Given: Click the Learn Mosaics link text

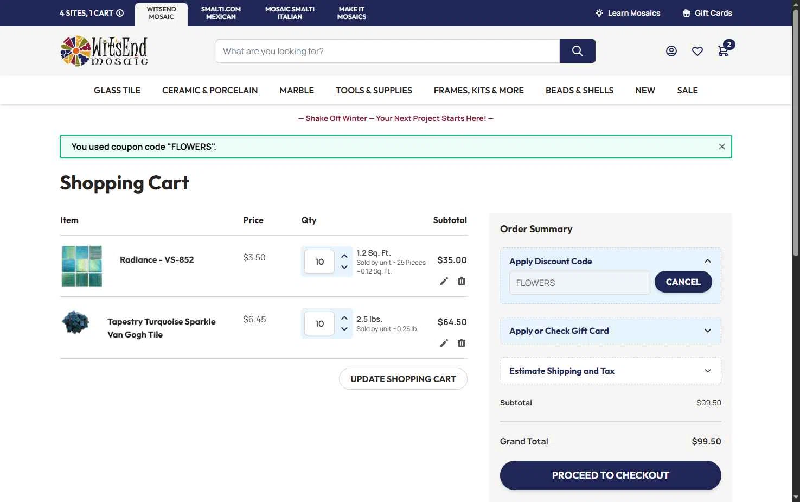Looking at the screenshot, I should click(x=634, y=13).
